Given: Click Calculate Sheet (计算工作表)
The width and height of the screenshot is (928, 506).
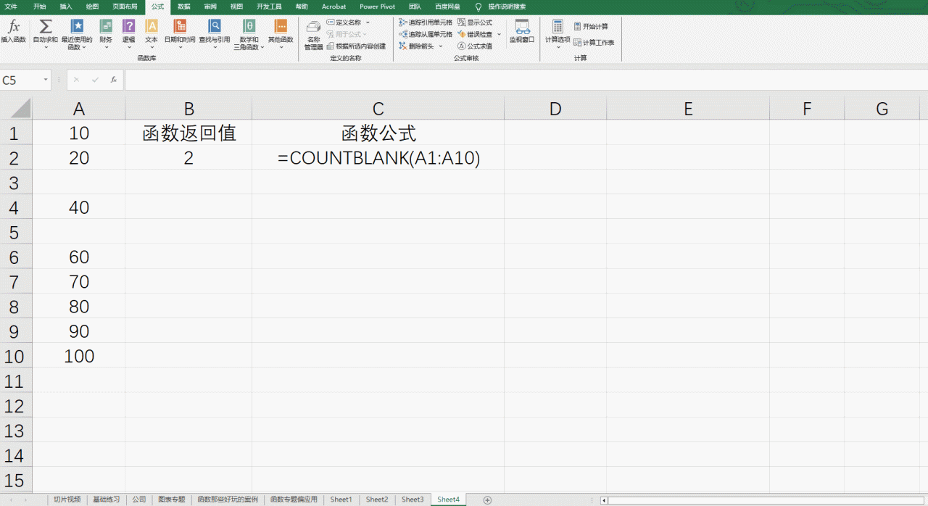Looking at the screenshot, I should click(594, 43).
